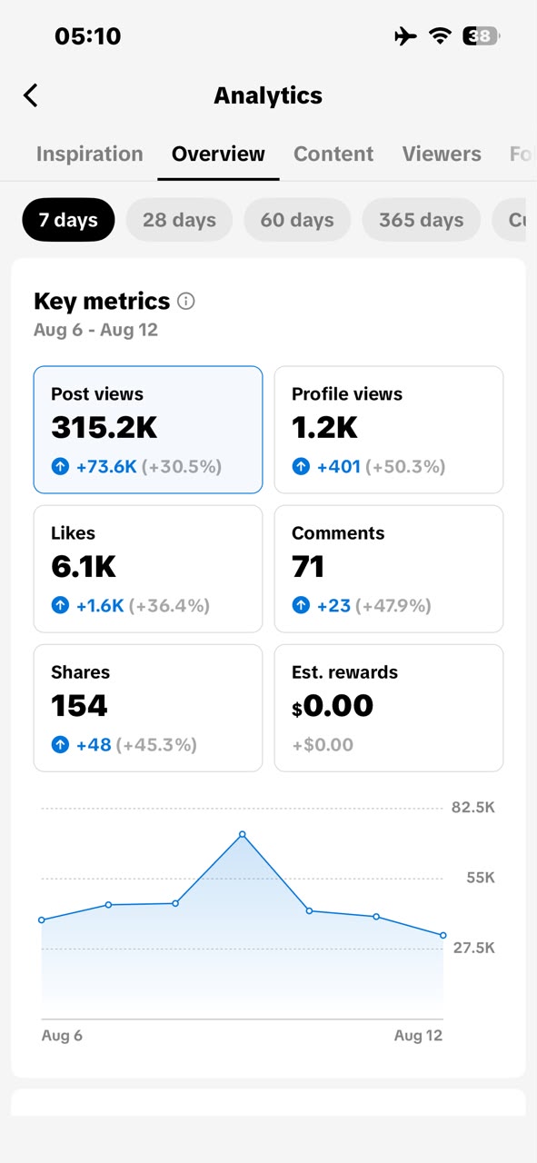Tap the Post views up-arrow icon
Viewport: 537px width, 1163px height.
coord(60,467)
